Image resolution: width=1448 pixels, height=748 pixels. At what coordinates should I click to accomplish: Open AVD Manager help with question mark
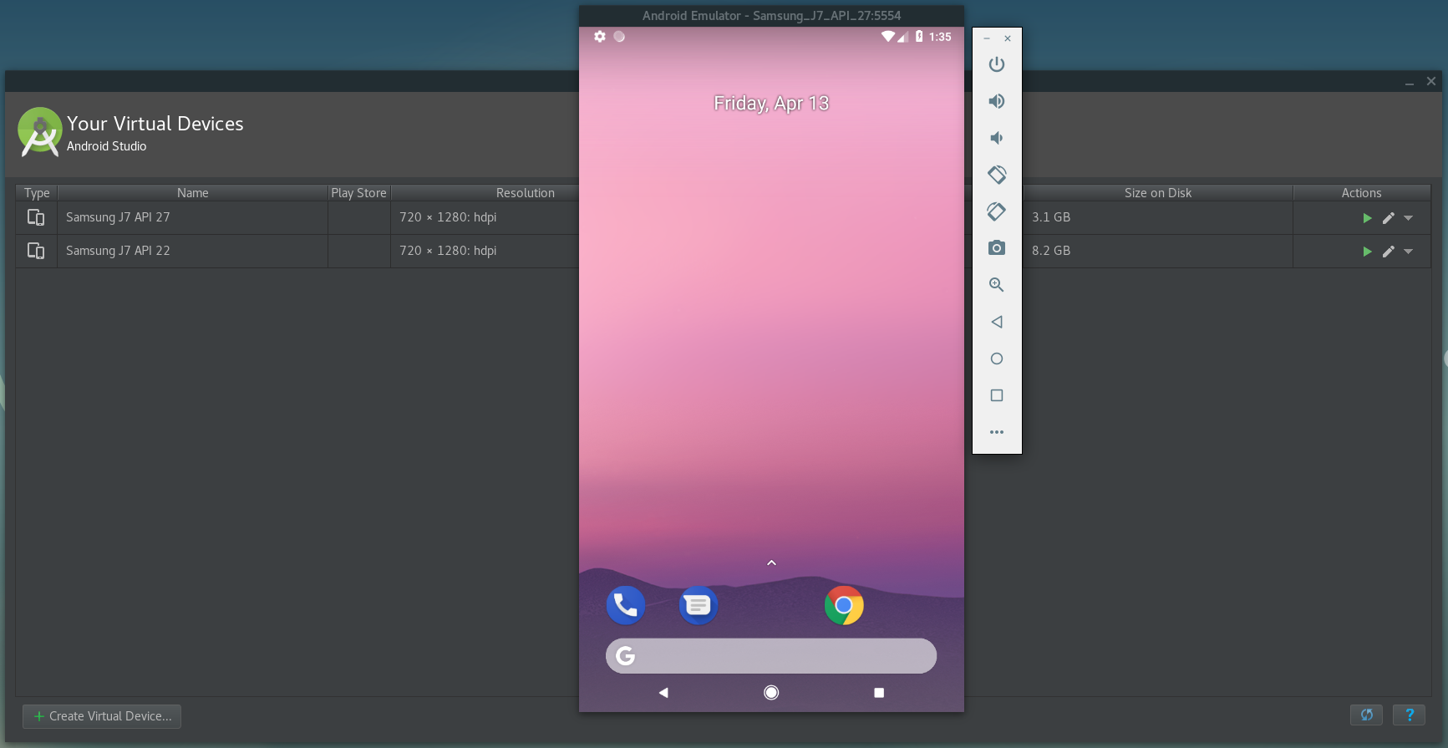1409,715
